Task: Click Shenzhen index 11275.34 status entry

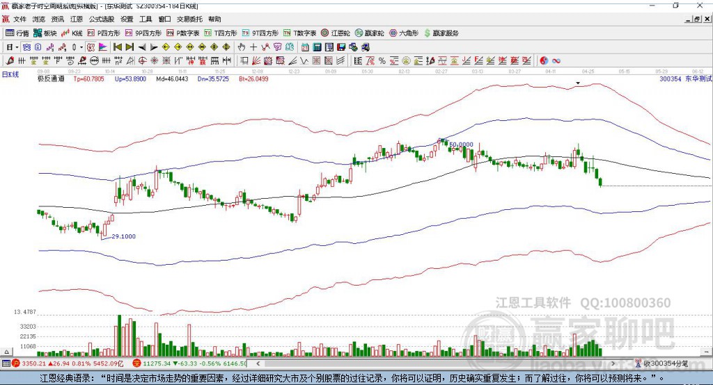Action: pyautogui.click(x=189, y=363)
